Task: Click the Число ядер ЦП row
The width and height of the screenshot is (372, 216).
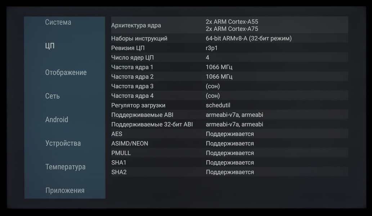Action: tap(229, 58)
